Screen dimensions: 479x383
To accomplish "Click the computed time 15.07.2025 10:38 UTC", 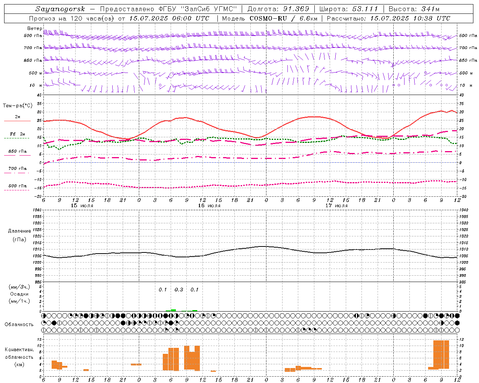I will coord(410,18).
